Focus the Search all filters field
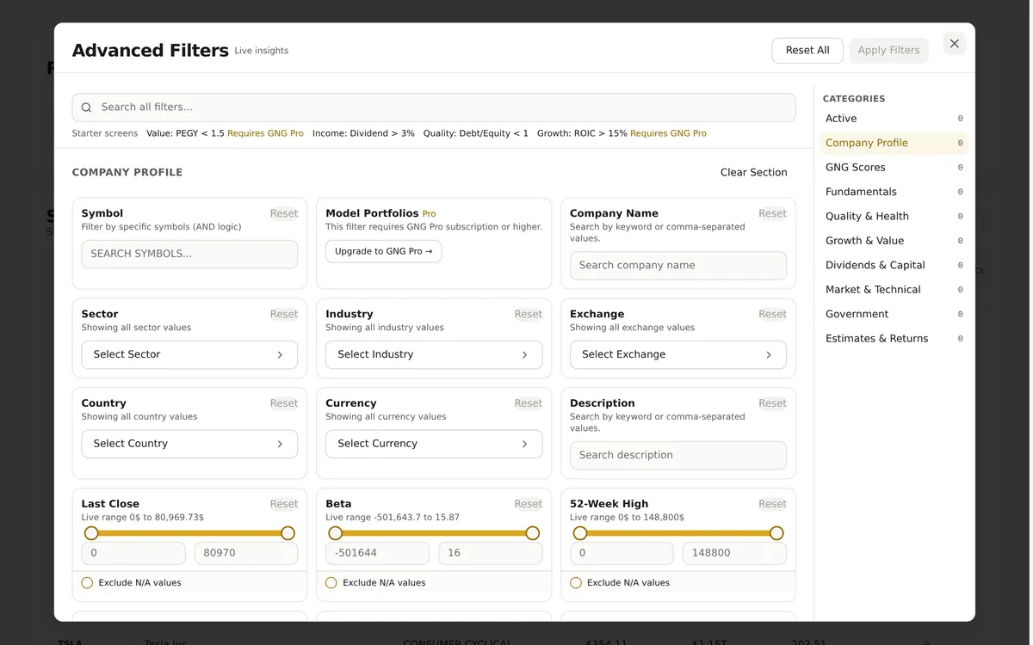This screenshot has height=645, width=1033. pos(434,107)
